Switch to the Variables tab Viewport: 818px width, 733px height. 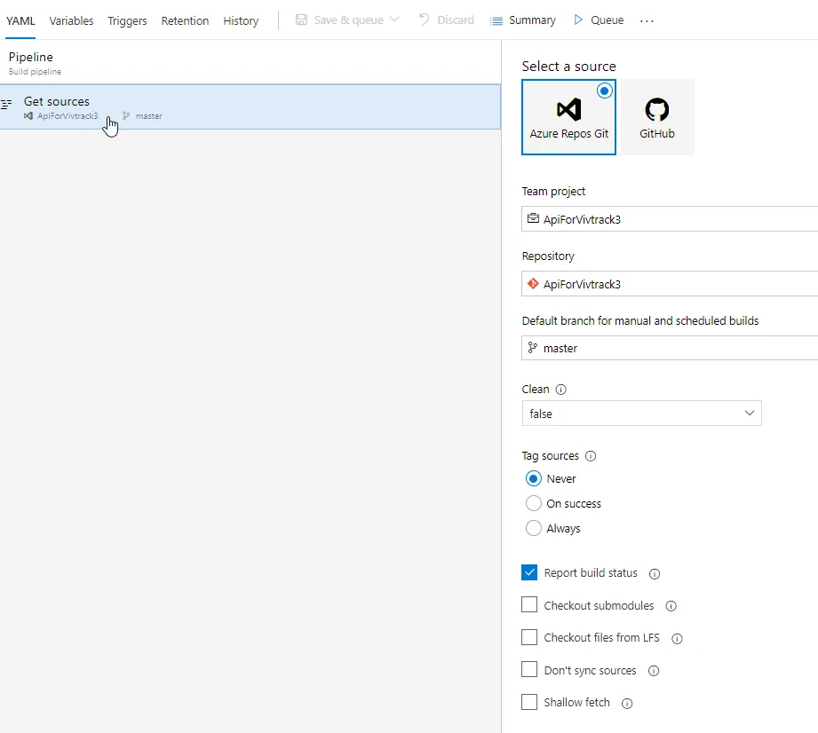[72, 20]
